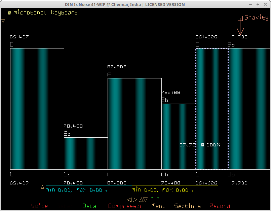Click the right arrow scroll icon

(x=135, y=200)
